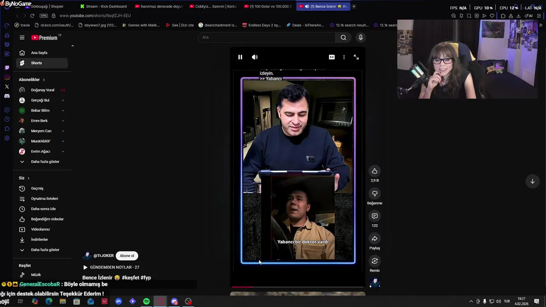Open the Shorts player more options menu
Screen dimensions: 546x307
344,57
